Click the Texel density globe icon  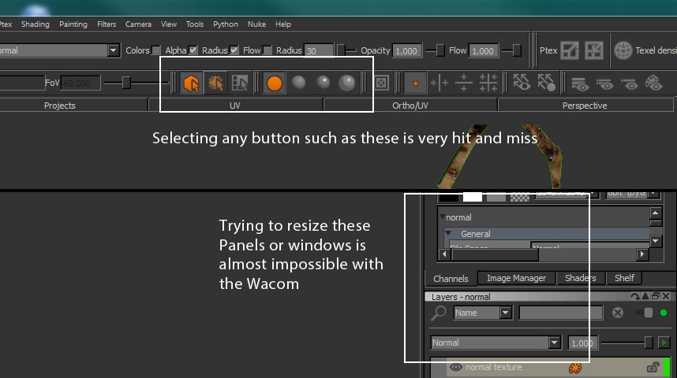tap(623, 50)
